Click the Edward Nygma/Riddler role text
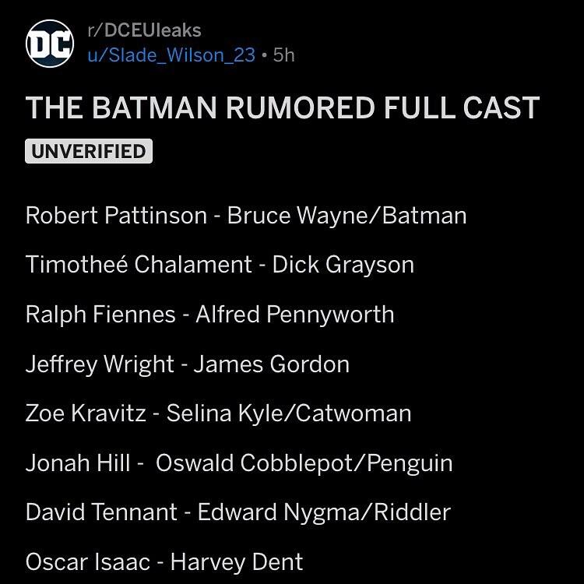Image resolution: width=584 pixels, height=584 pixels. click(324, 512)
